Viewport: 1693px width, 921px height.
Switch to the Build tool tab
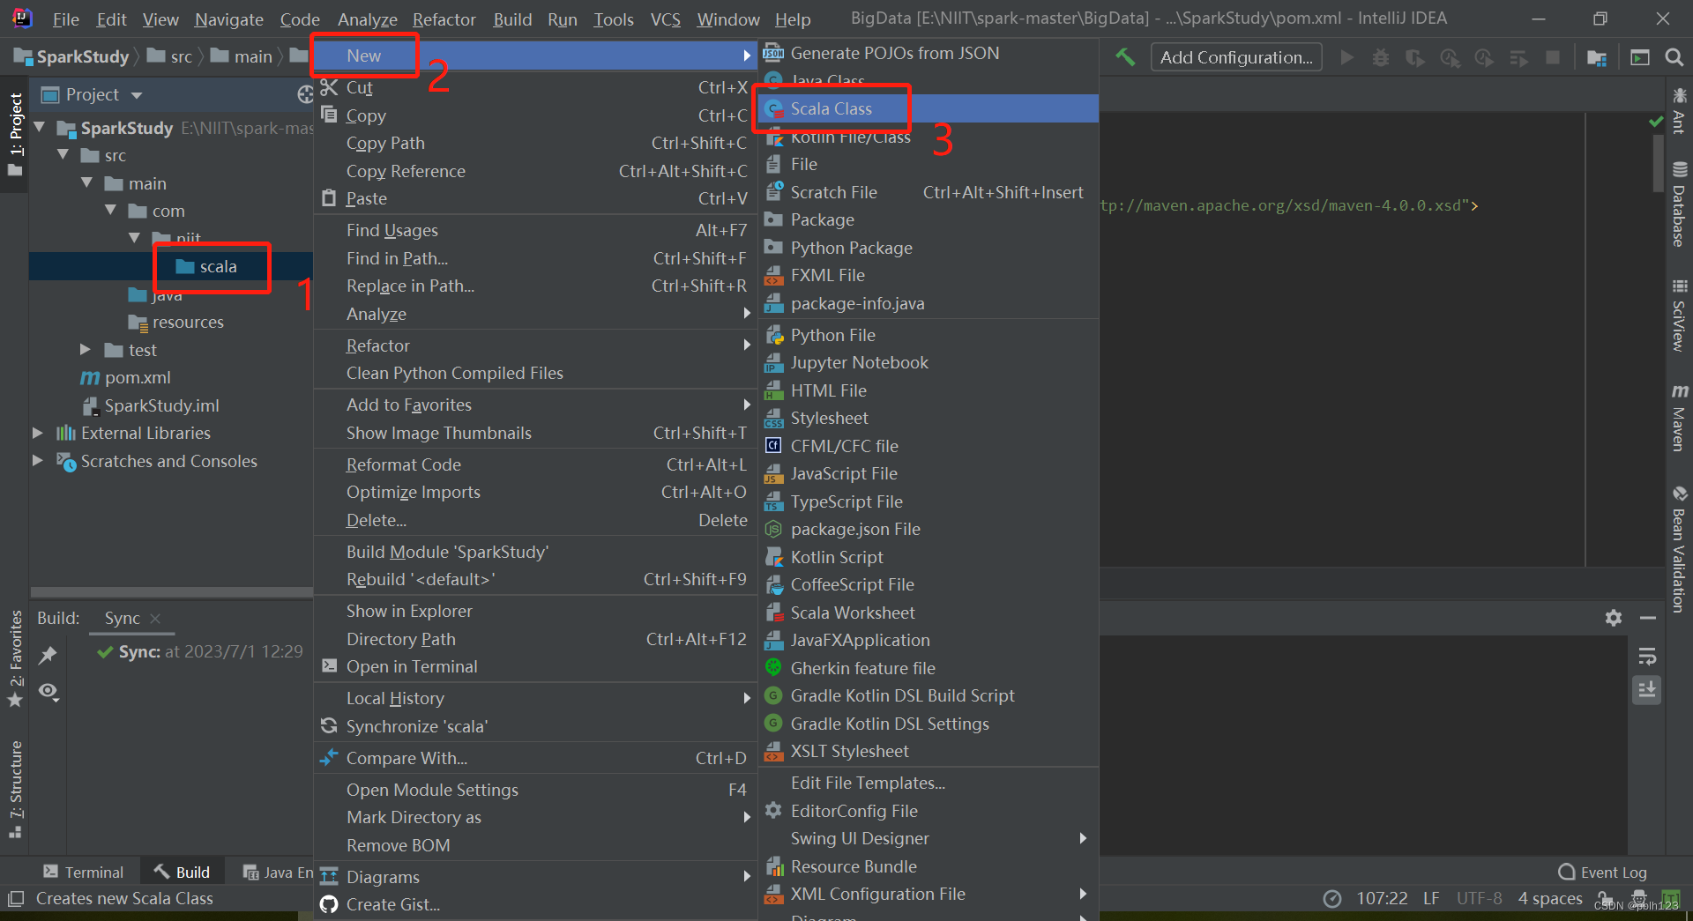(183, 872)
